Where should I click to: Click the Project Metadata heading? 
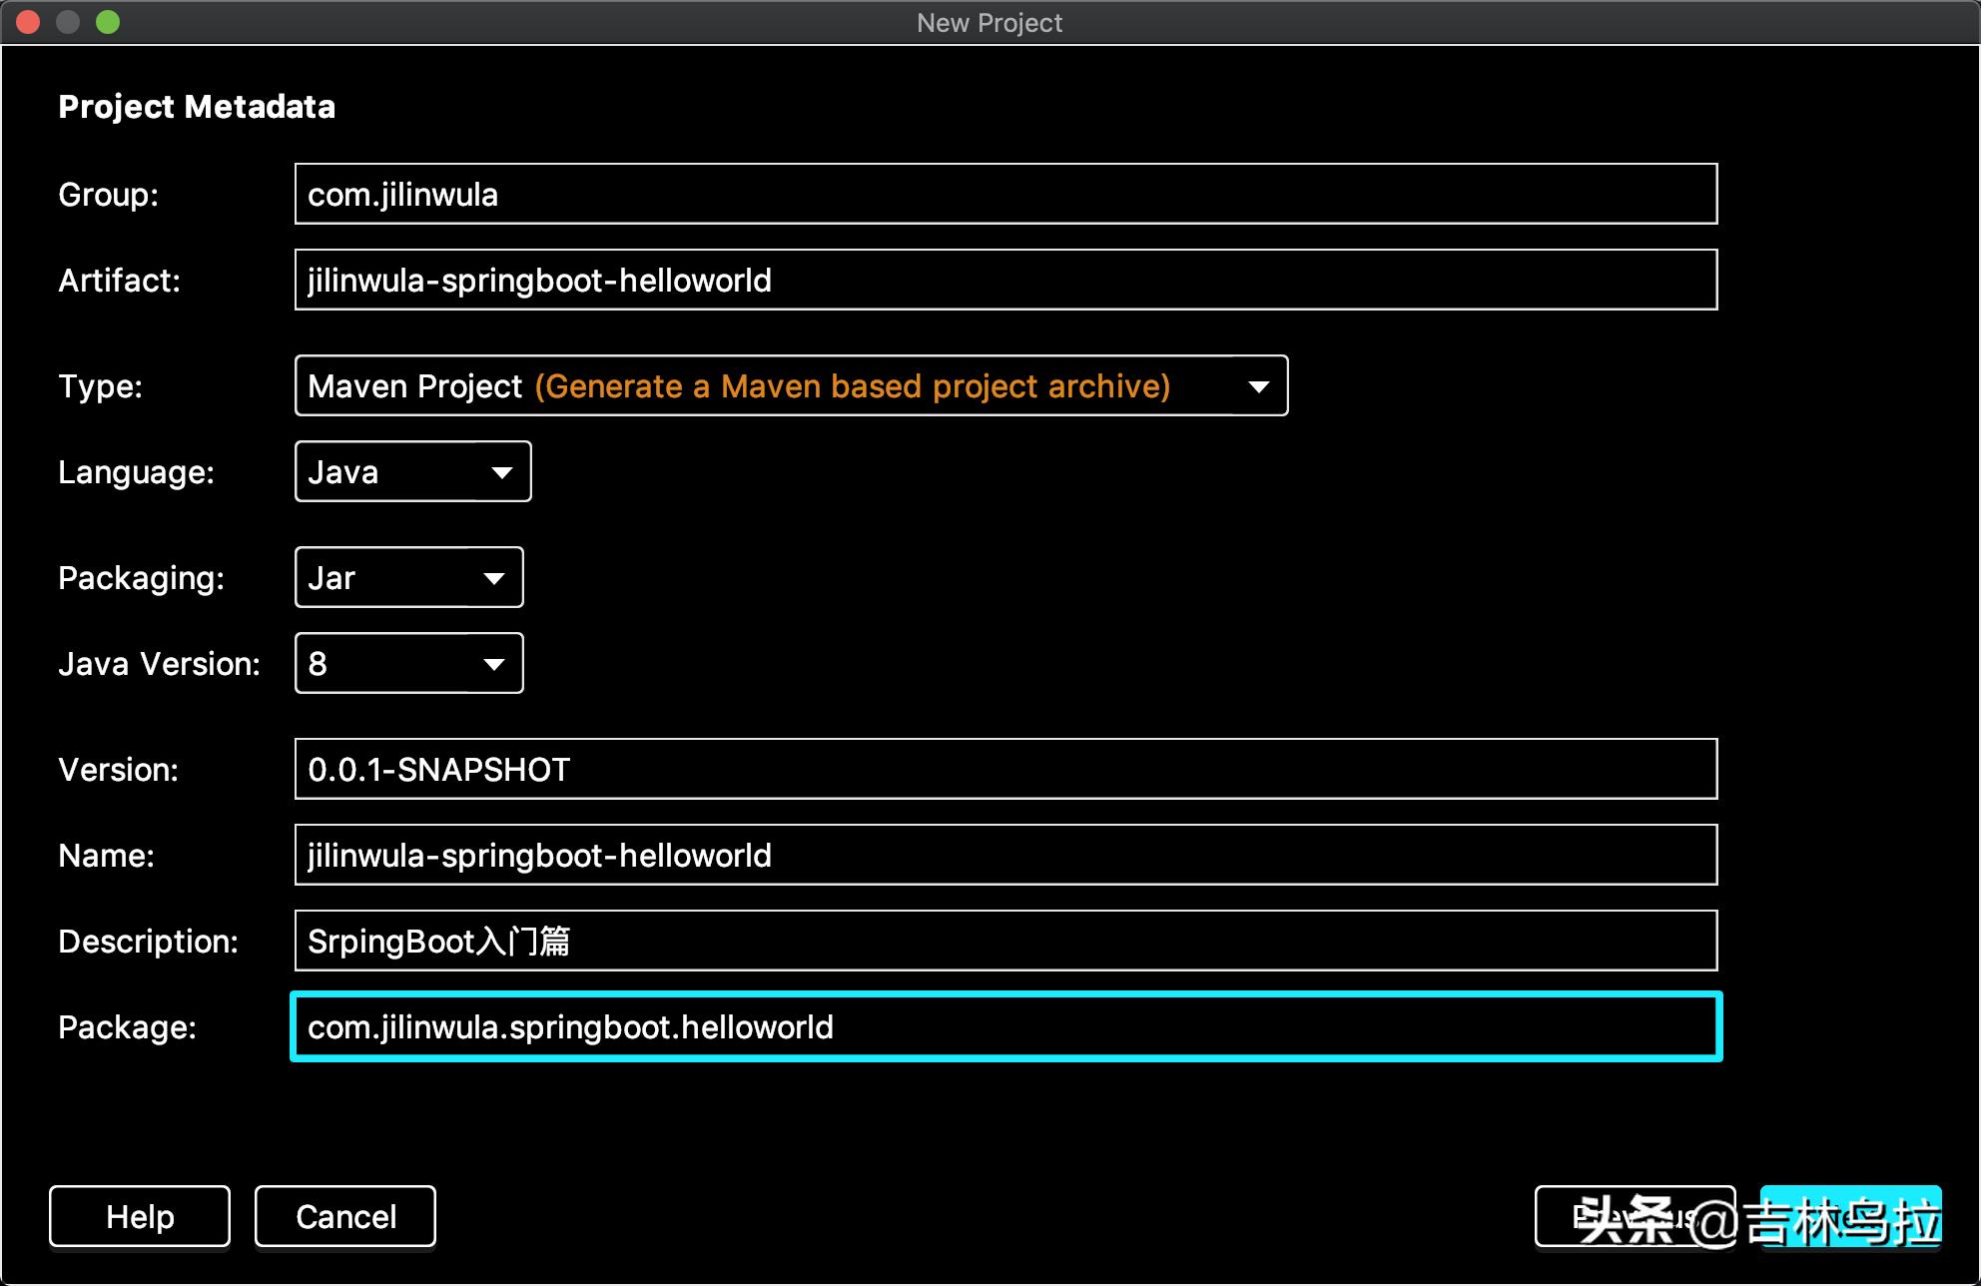pos(197,107)
